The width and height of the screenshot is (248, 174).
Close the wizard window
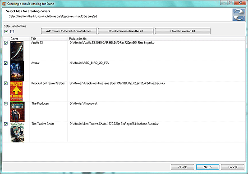(x=240, y=3)
